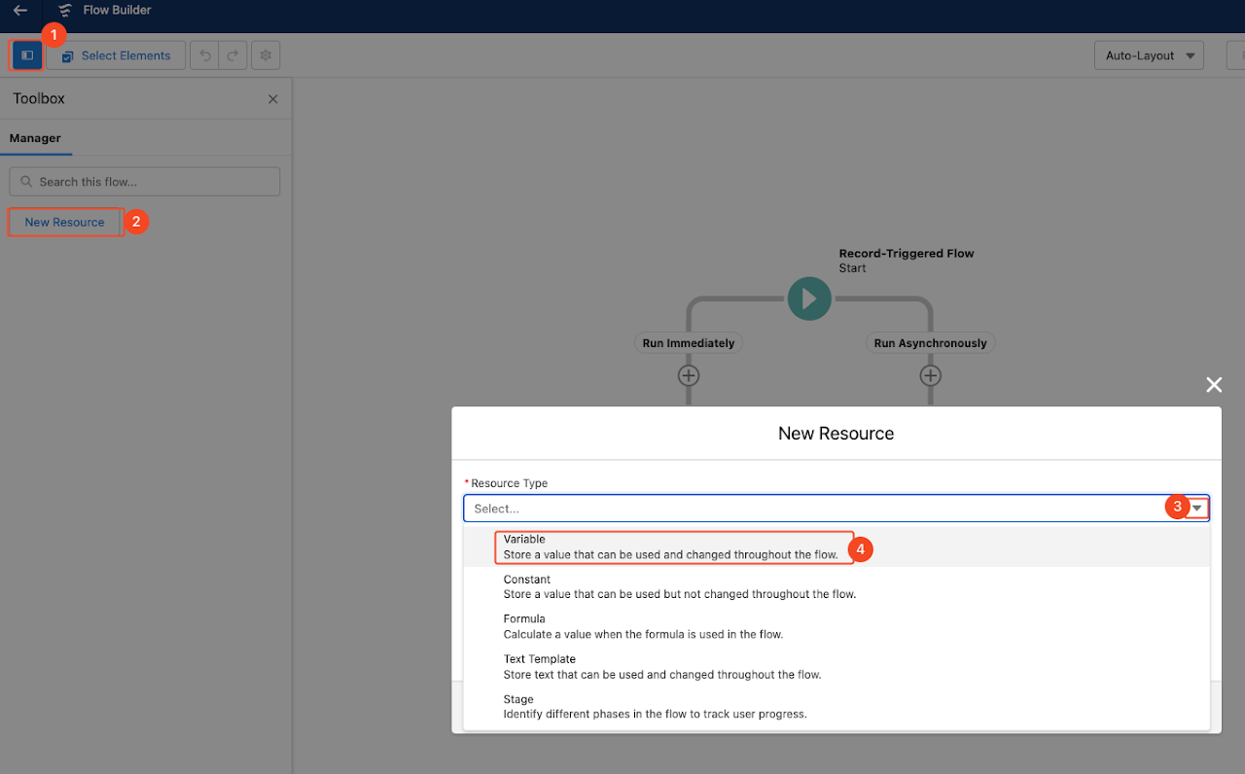Image resolution: width=1245 pixels, height=774 pixels.
Task: Choose Variable from resource type list
Action: pyautogui.click(x=671, y=546)
